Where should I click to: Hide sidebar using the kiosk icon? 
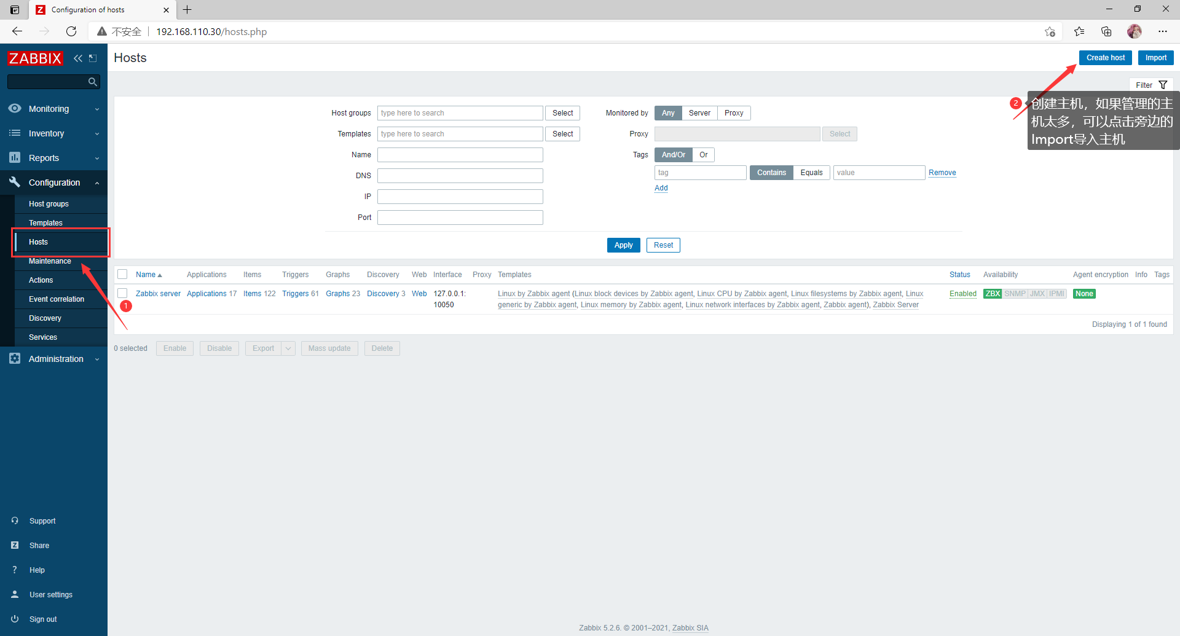click(93, 58)
